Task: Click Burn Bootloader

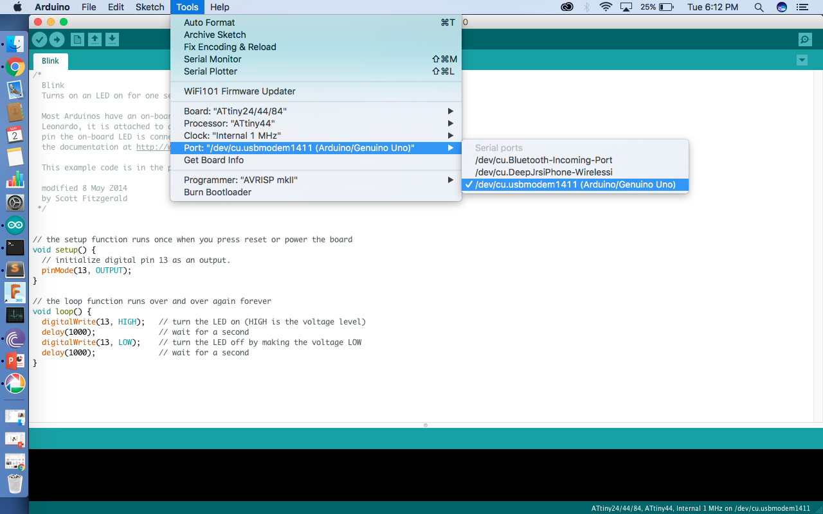Action: [316, 192]
